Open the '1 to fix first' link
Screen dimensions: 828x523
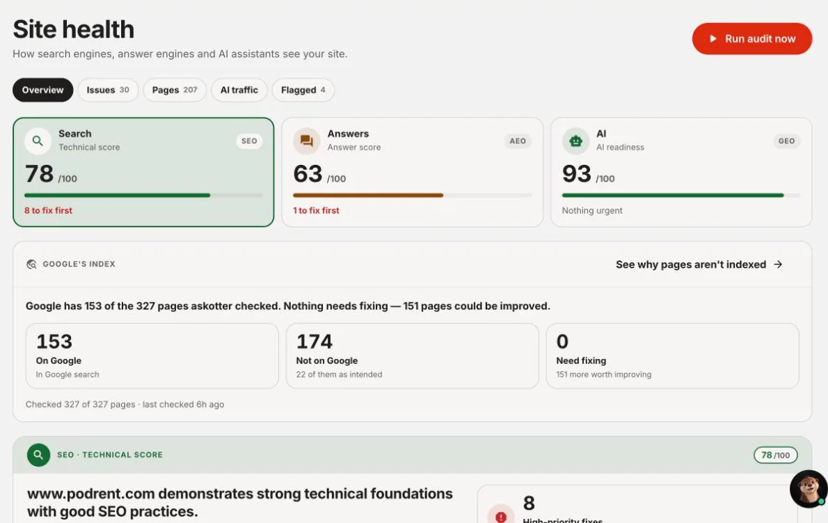click(317, 210)
